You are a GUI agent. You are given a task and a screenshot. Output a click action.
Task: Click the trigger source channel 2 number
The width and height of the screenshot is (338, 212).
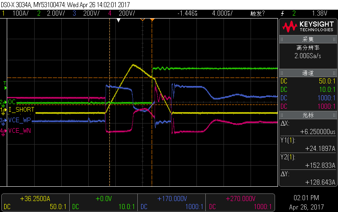click(294, 13)
